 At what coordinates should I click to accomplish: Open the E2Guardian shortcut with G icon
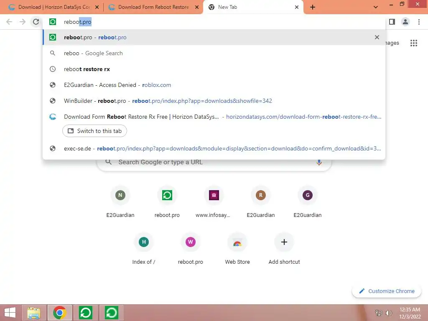point(307,202)
